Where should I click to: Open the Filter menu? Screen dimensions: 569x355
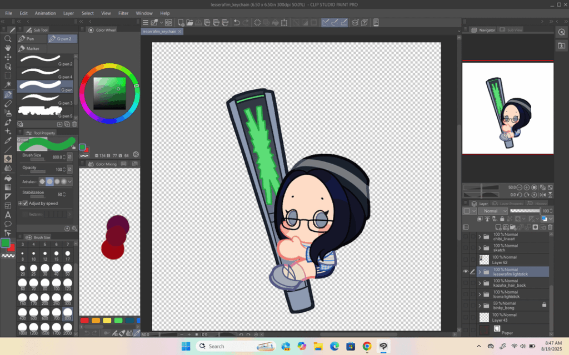coord(123,13)
